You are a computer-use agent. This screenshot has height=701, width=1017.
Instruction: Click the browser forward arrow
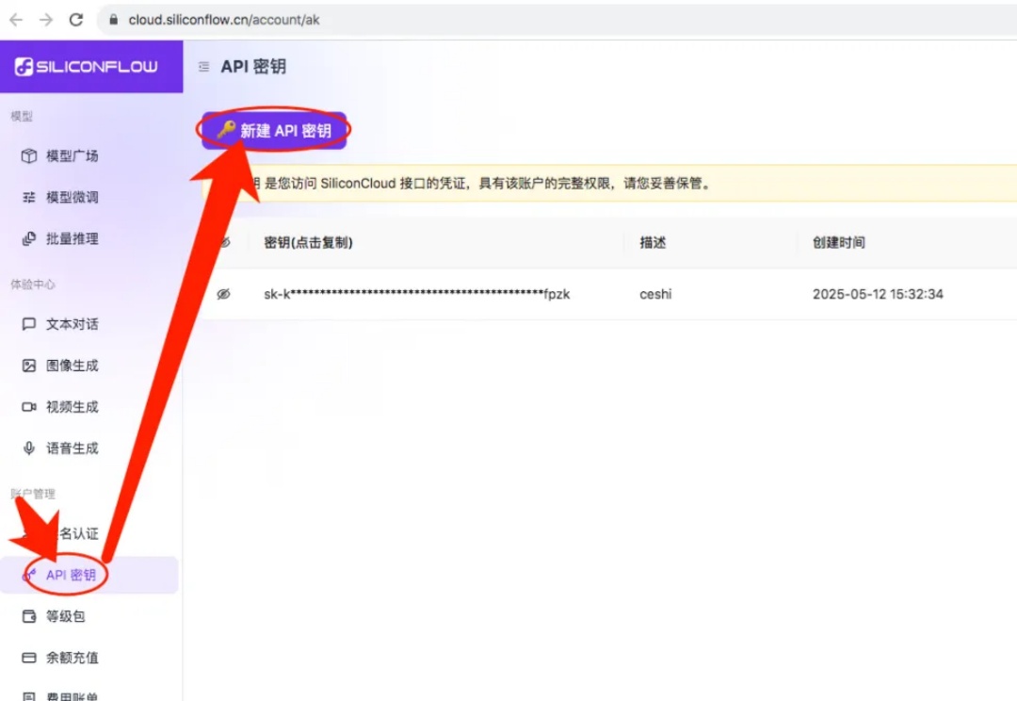(x=46, y=20)
